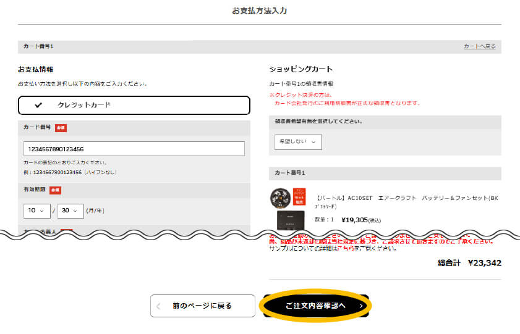520x334 pixels.
Task: Expand the receipt dropdown showing 希望しない
Action: pos(298,142)
